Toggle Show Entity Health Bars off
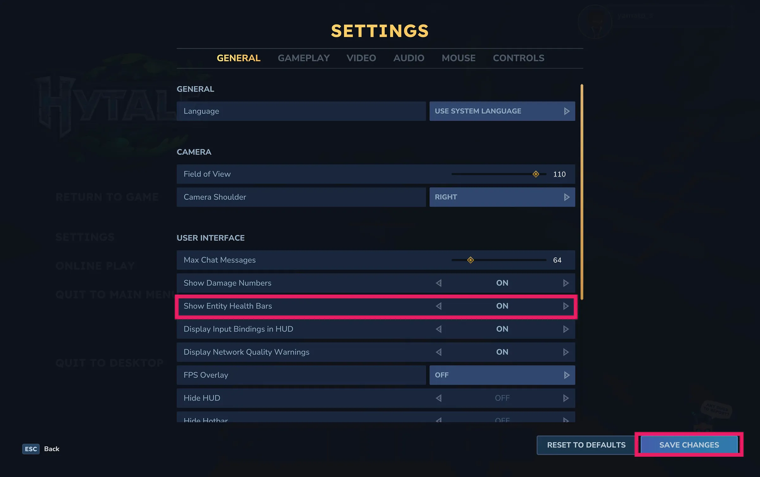 pyautogui.click(x=439, y=306)
